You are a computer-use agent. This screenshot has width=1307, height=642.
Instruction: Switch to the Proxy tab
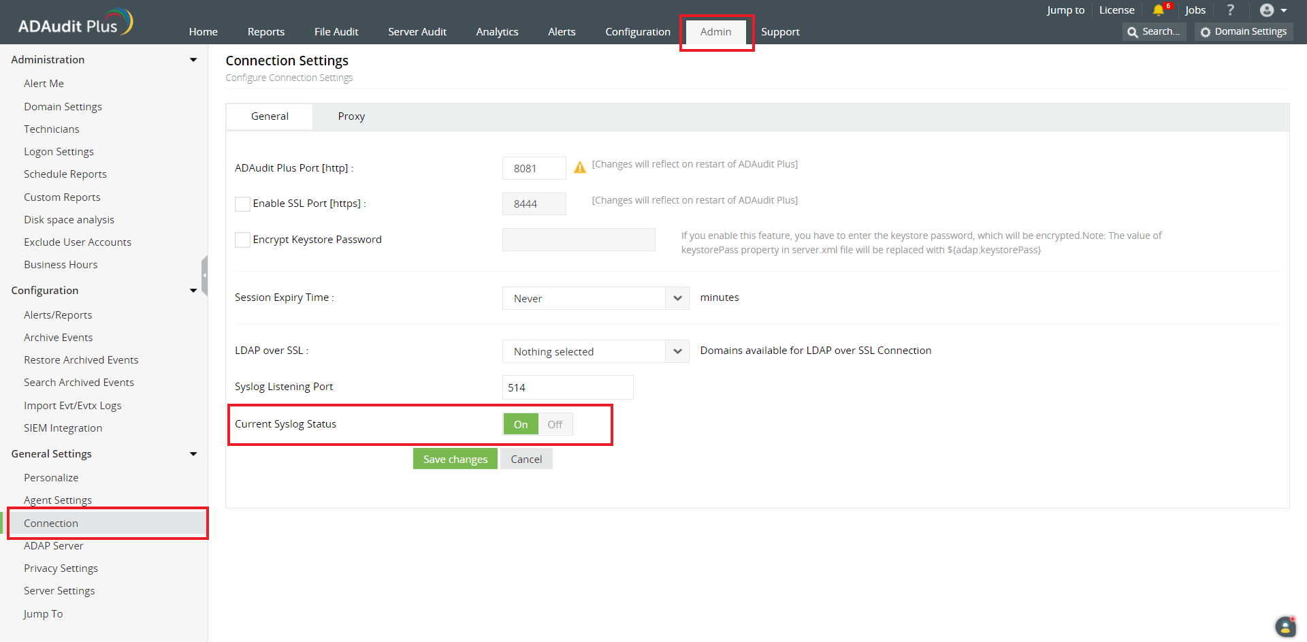(351, 116)
